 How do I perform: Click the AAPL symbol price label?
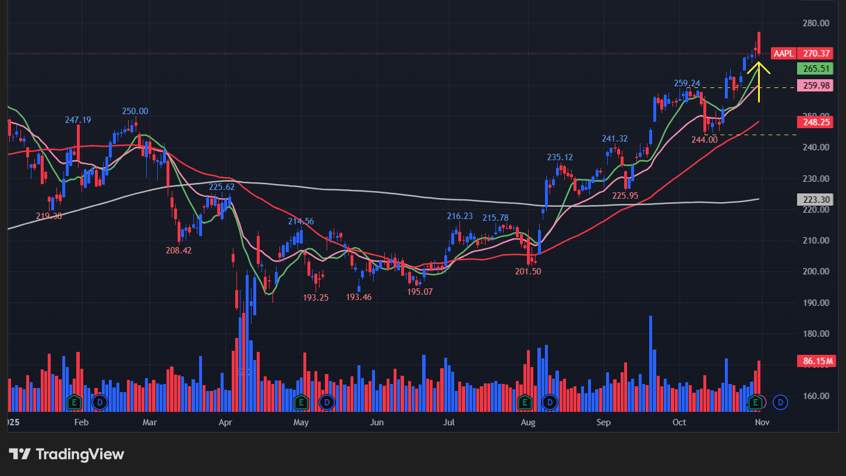point(783,54)
